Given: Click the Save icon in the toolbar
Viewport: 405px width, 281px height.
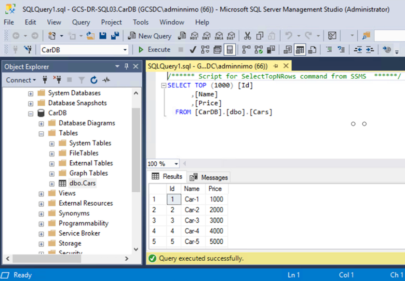Looking at the screenshot, I should click(103, 36).
